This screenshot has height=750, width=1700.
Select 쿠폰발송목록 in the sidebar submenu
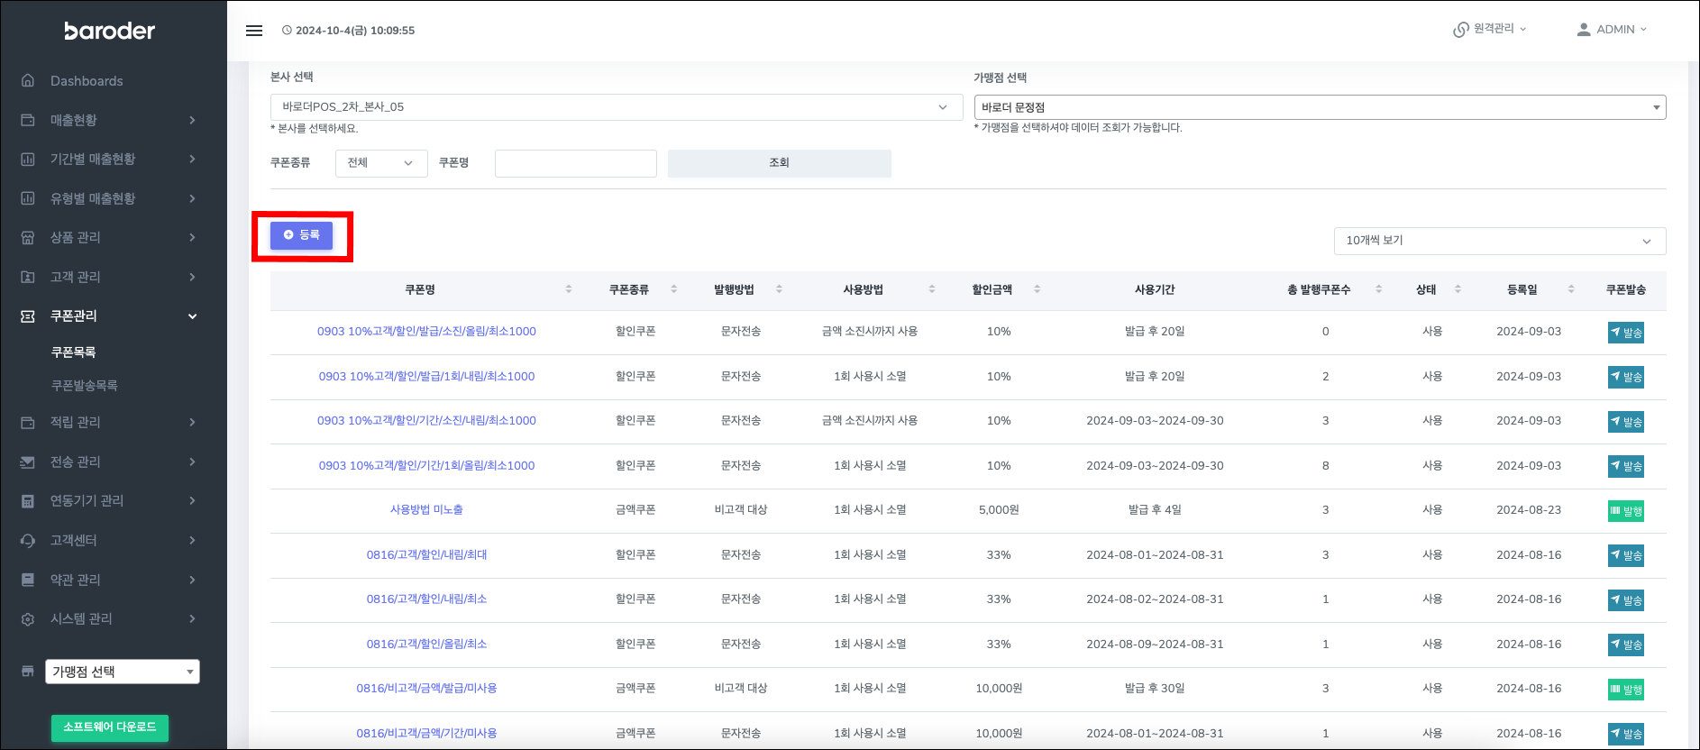(85, 386)
